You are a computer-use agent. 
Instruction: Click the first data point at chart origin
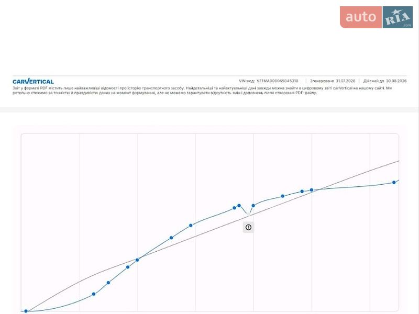pyautogui.click(x=26, y=311)
